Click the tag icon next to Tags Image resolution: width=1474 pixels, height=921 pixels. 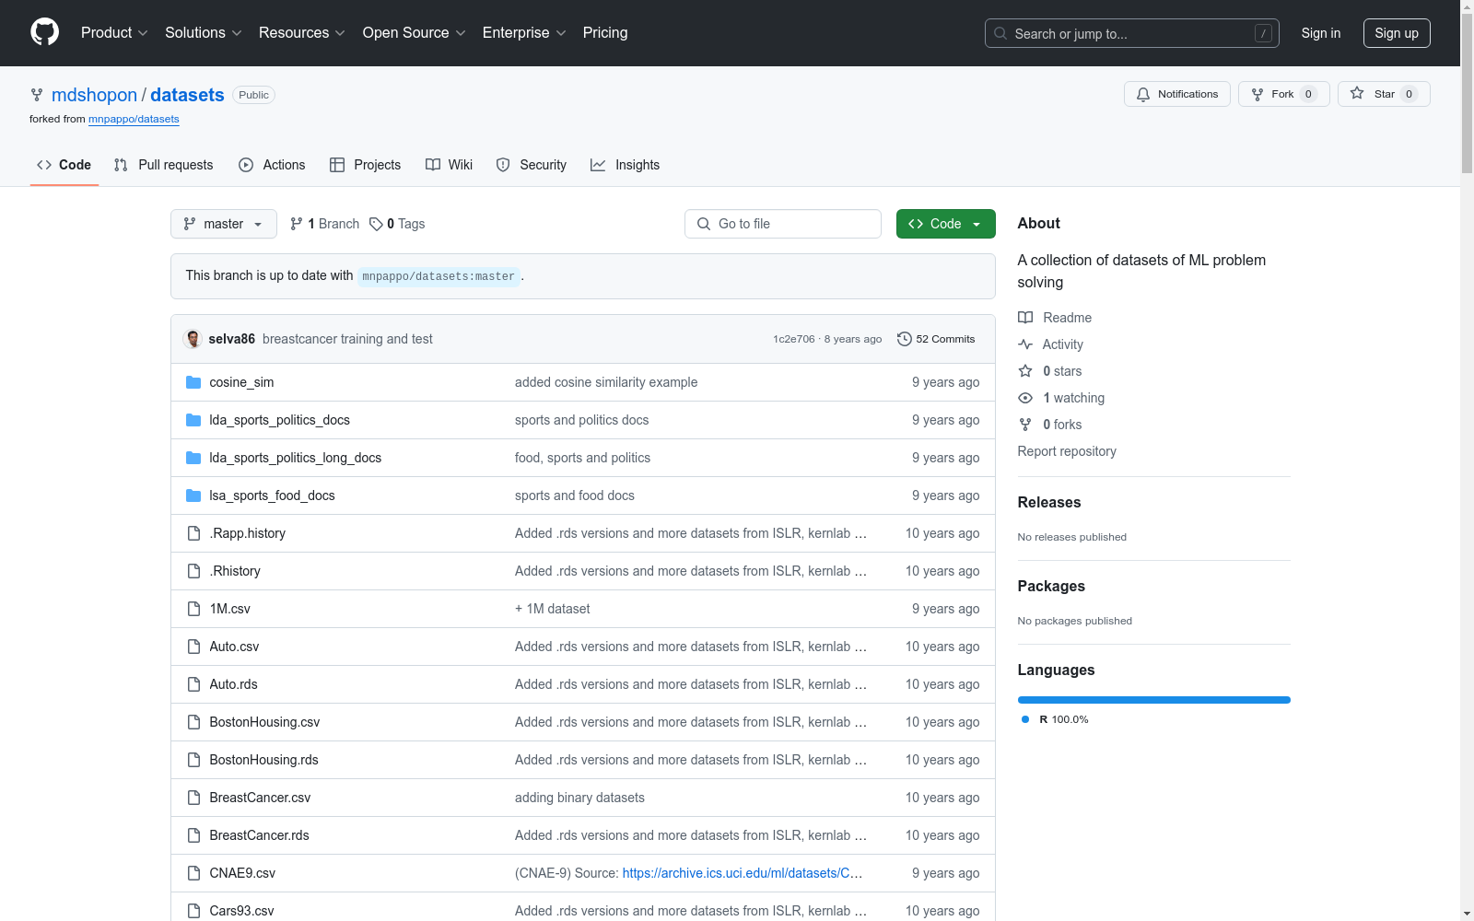pyautogui.click(x=376, y=224)
